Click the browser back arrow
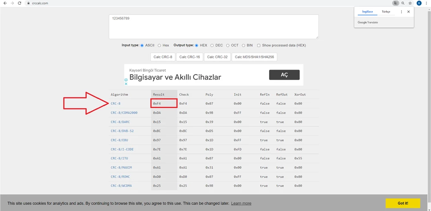The width and height of the screenshot is (431, 211). coord(5,3)
